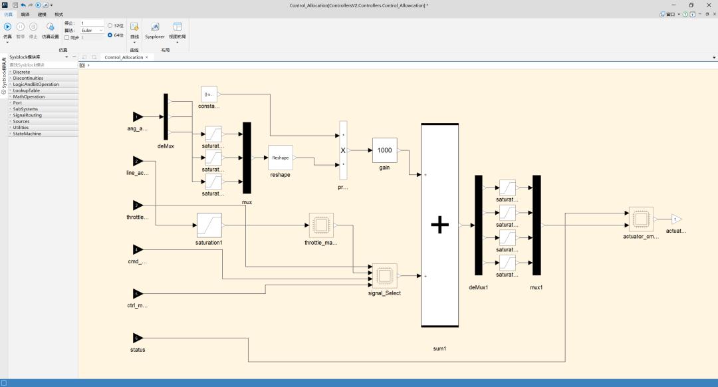
Task: Switch to the 建模 ribbon tab
Action: pos(42,14)
